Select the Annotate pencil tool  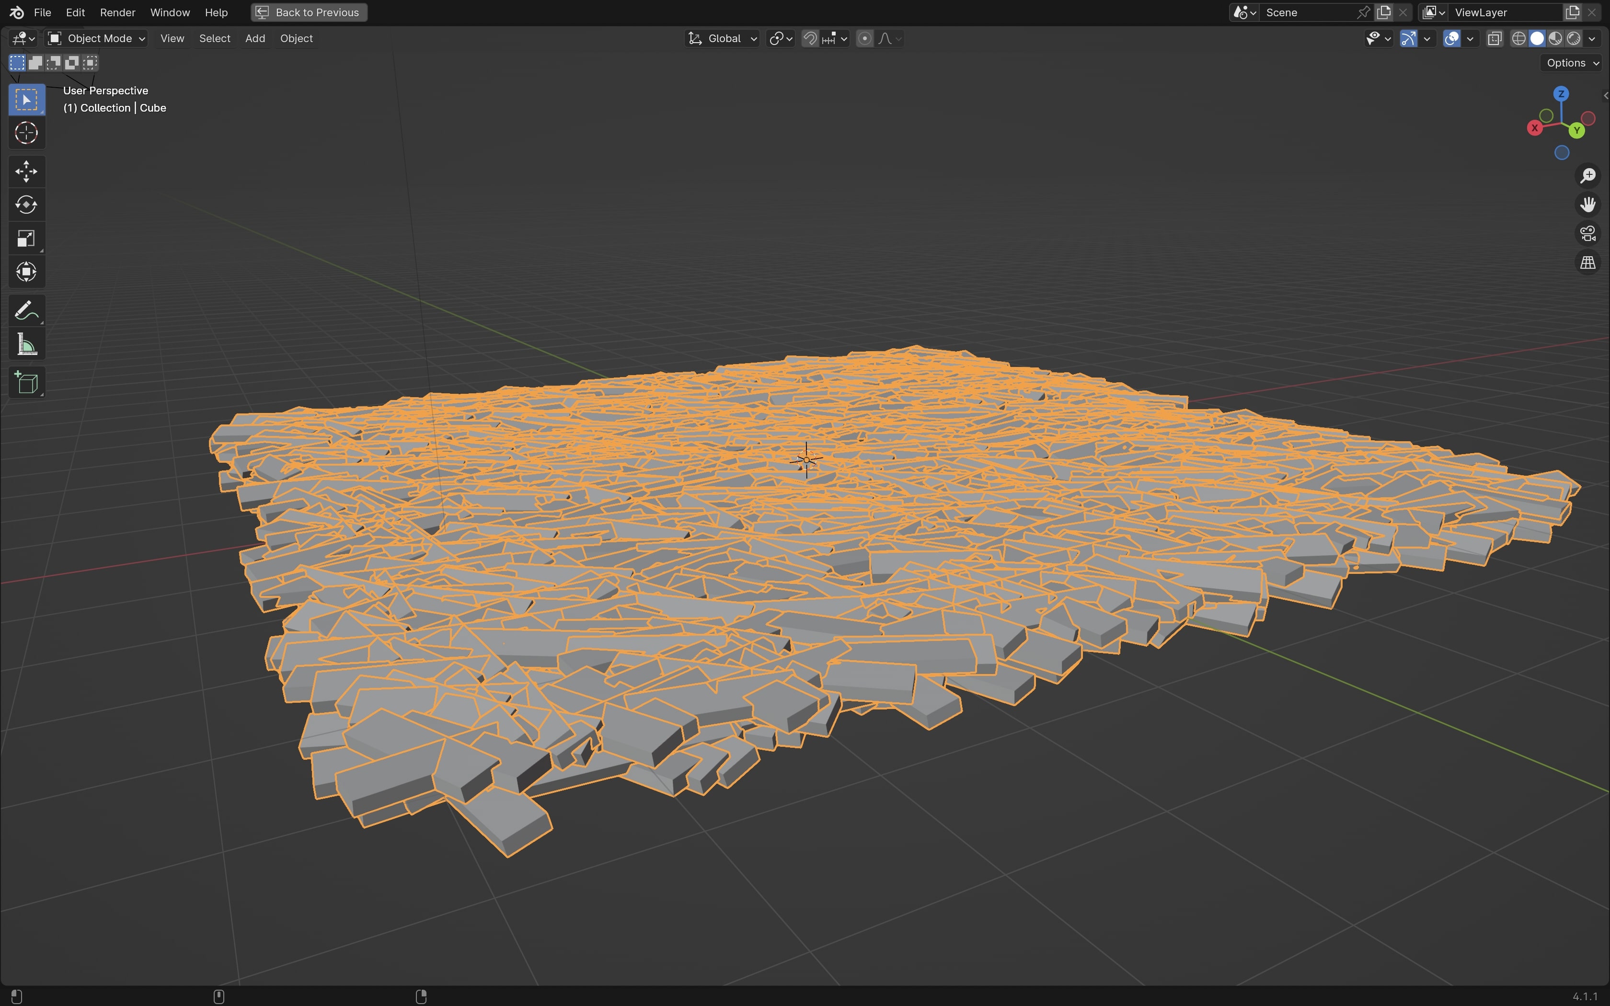(26, 311)
